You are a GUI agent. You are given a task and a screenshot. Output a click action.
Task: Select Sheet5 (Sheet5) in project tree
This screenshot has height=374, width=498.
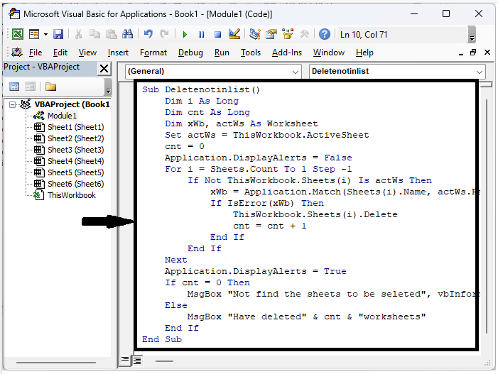click(x=75, y=172)
